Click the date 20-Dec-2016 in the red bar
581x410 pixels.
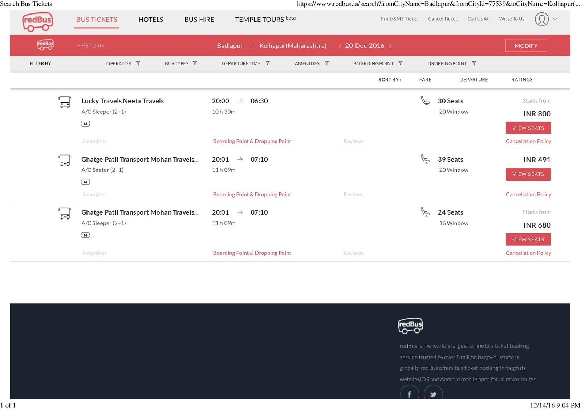365,46
